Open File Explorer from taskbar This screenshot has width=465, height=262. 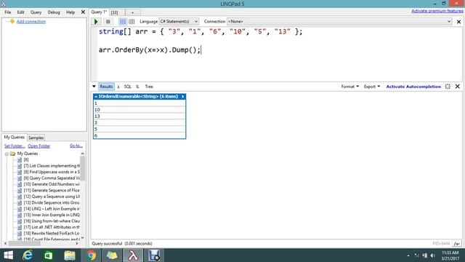point(70,255)
